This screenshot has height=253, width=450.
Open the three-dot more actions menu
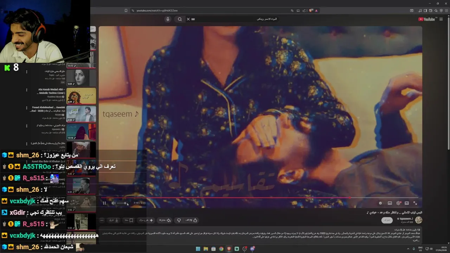tap(102, 220)
